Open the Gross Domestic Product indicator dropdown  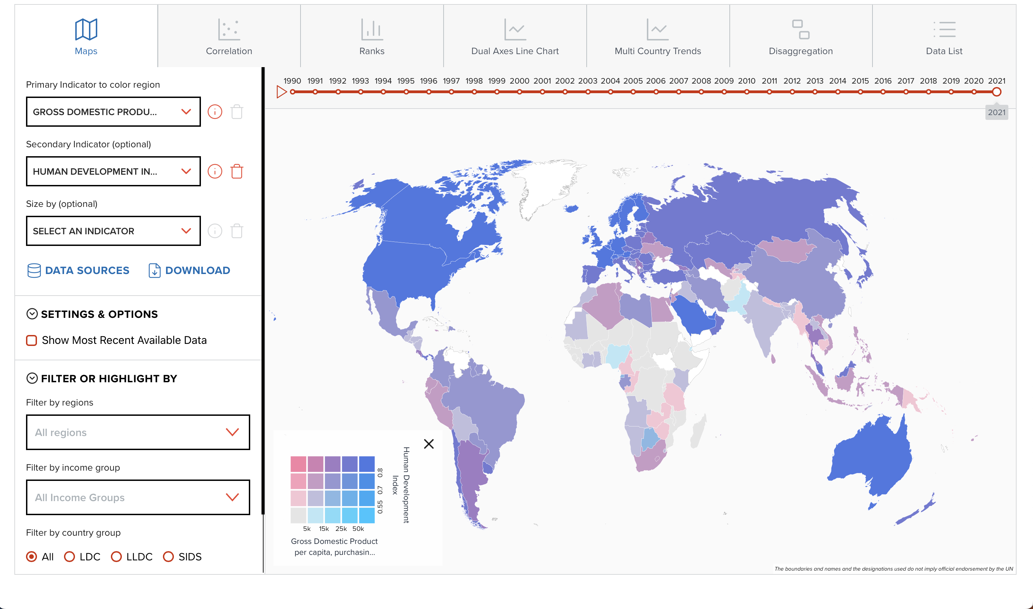click(x=113, y=112)
